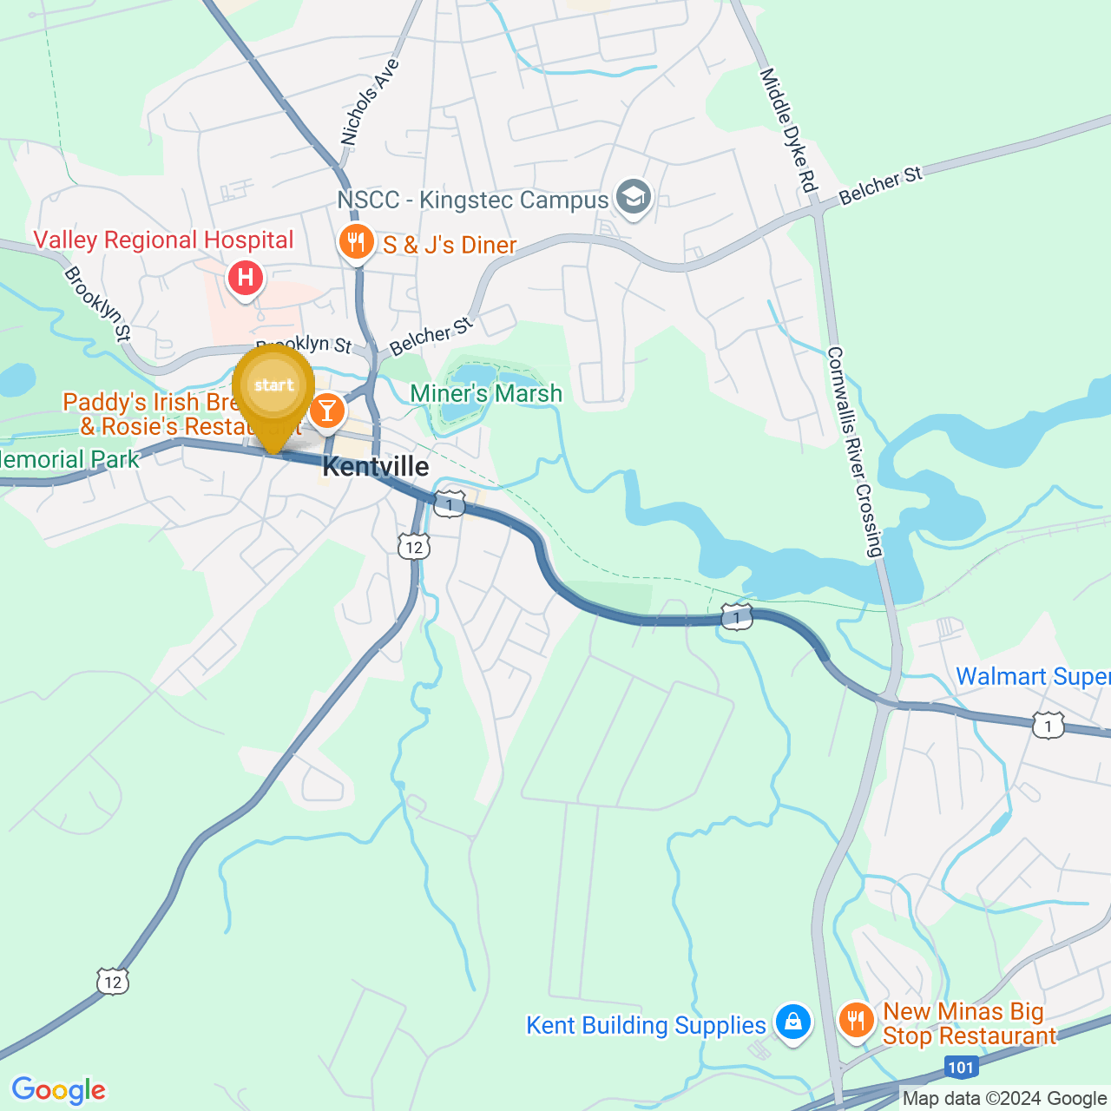Click the Route 12 shield at lower left
The height and width of the screenshot is (1111, 1111).
click(x=113, y=981)
